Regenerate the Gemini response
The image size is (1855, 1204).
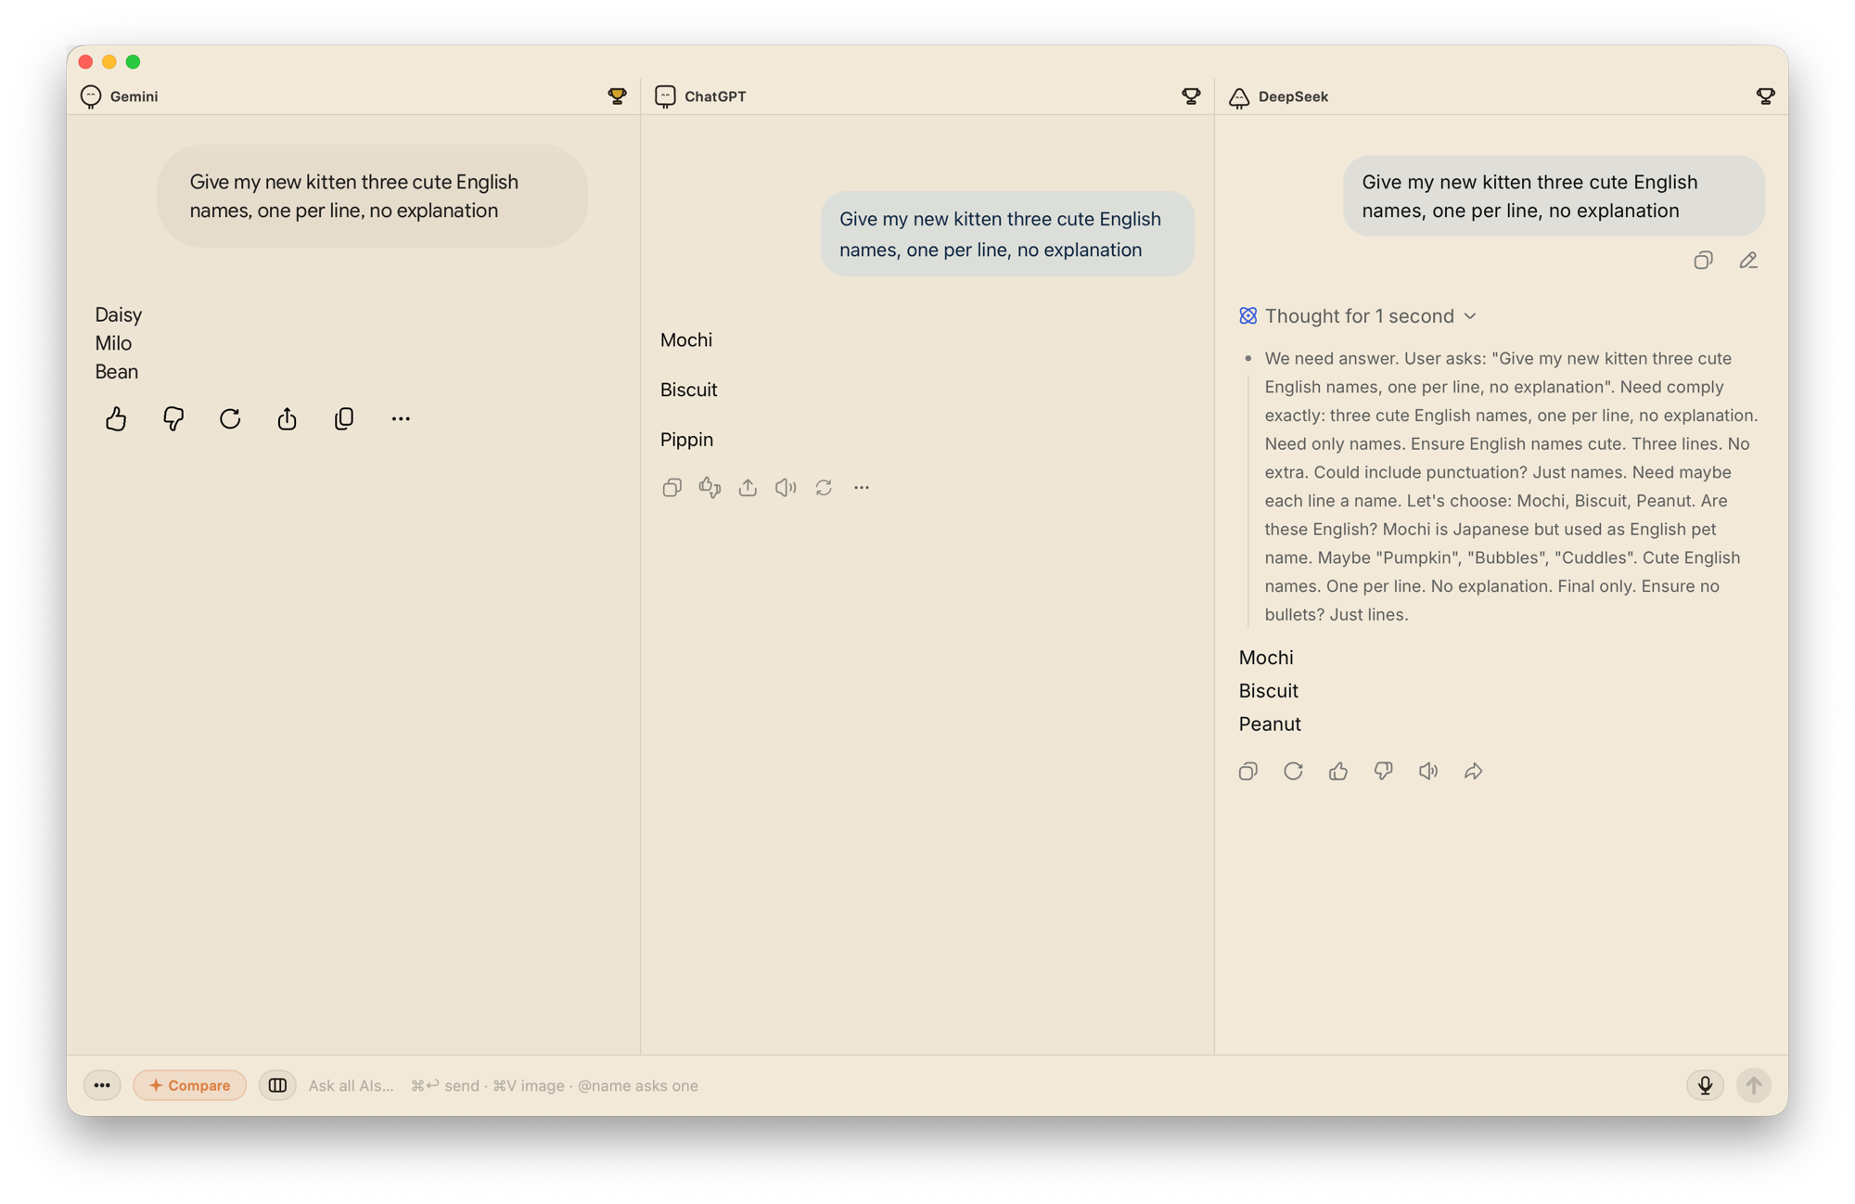coord(230,418)
